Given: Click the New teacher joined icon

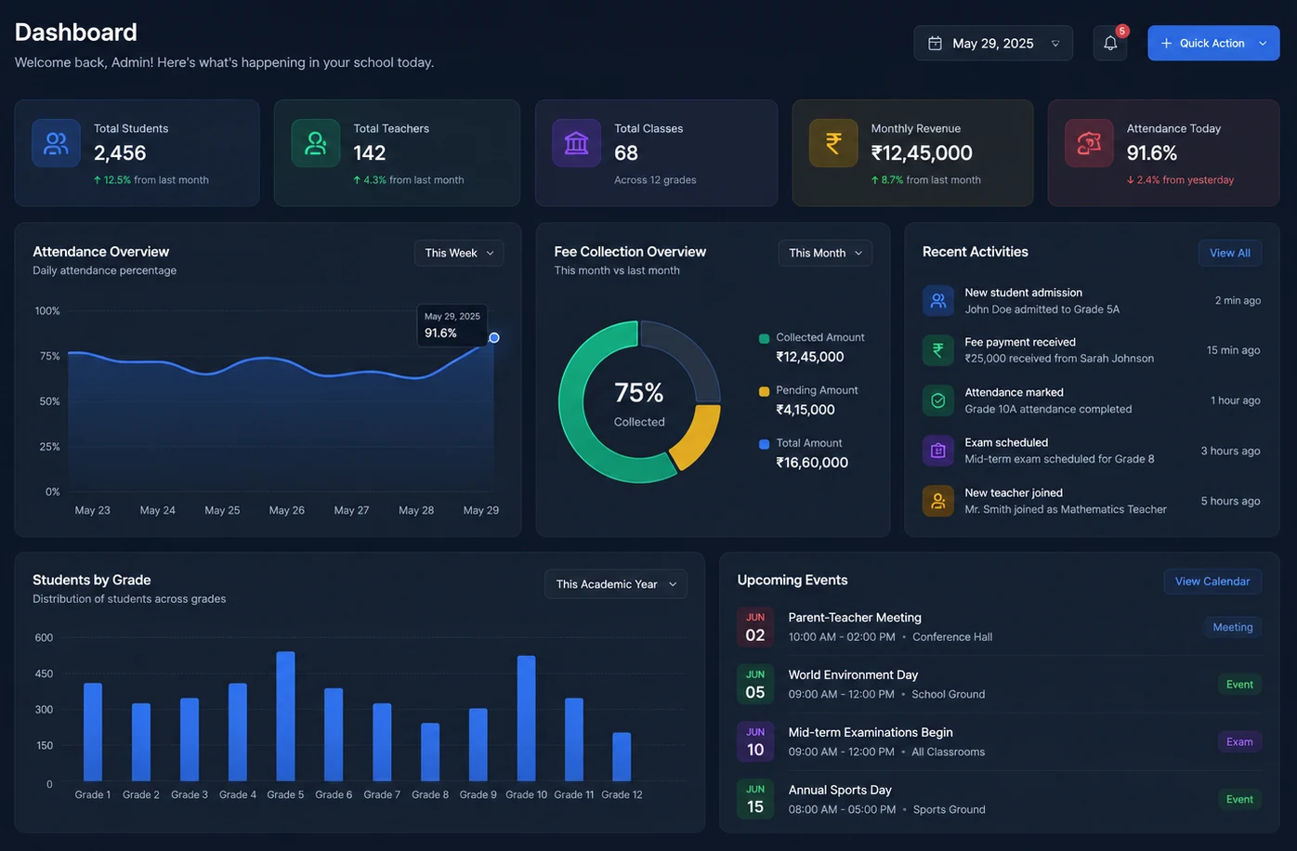Looking at the screenshot, I should [937, 501].
